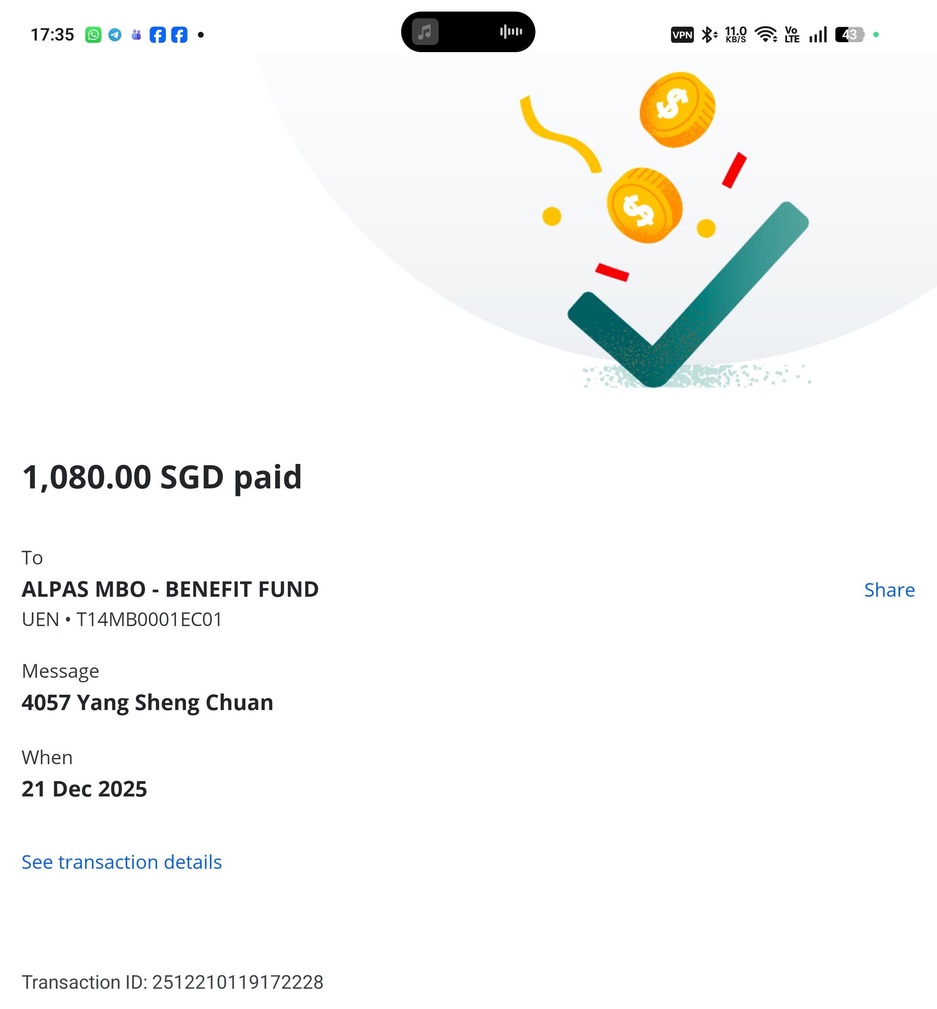Tap the battery level indicator
937x1009 pixels.
click(850, 34)
